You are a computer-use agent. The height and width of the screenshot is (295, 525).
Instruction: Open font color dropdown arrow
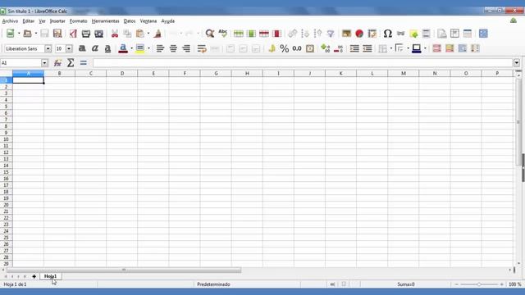pyautogui.click(x=131, y=49)
